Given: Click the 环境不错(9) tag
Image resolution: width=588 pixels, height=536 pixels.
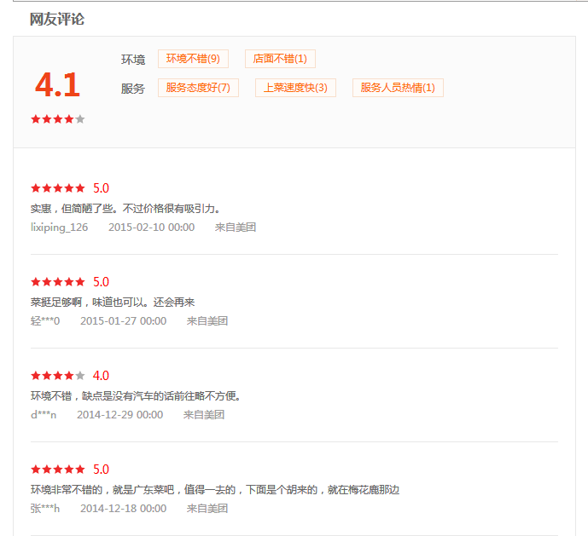Looking at the screenshot, I should tap(193, 59).
